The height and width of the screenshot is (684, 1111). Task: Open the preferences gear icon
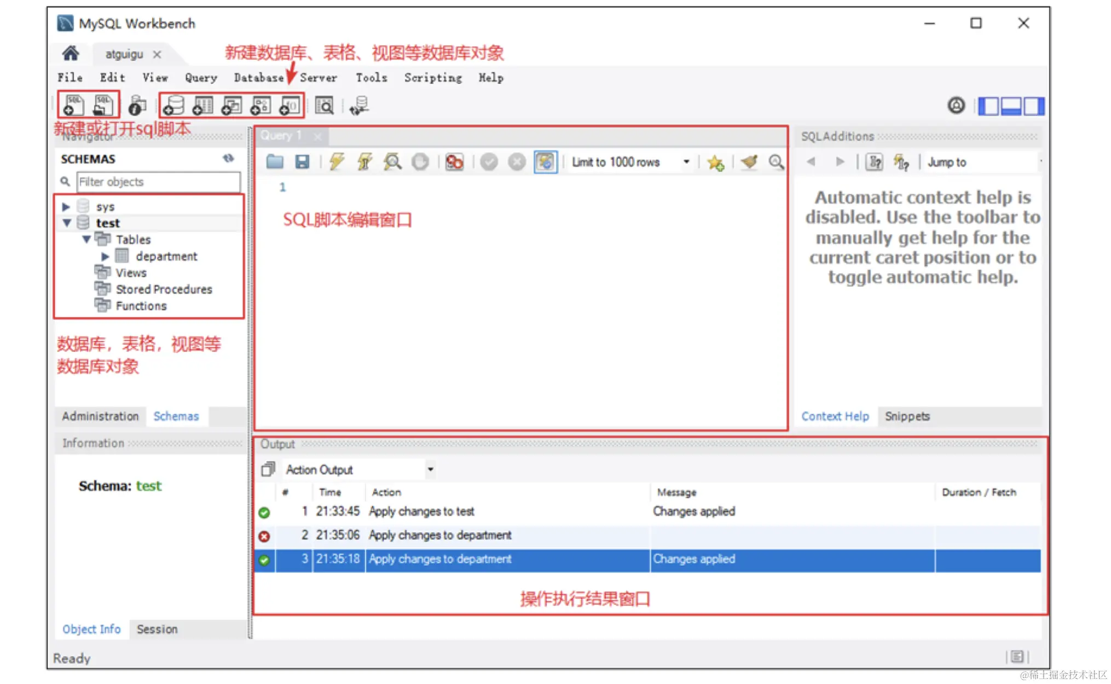pyautogui.click(x=956, y=105)
